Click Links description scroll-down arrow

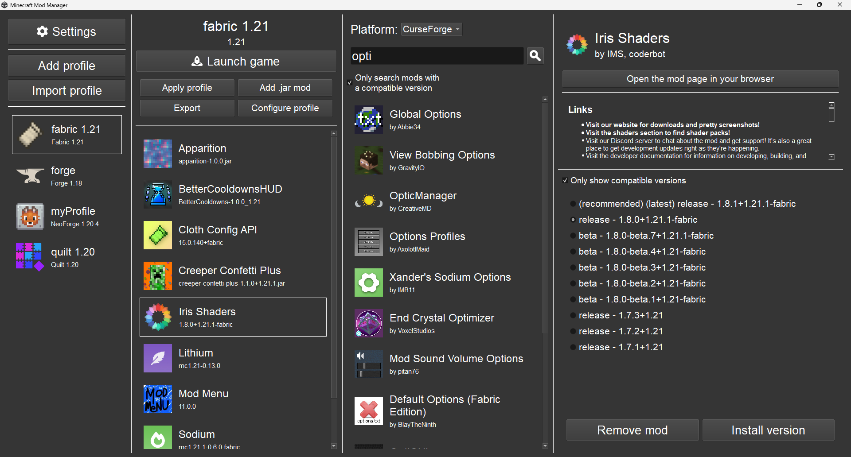tap(831, 157)
